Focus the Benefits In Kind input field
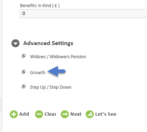 click(83, 14)
